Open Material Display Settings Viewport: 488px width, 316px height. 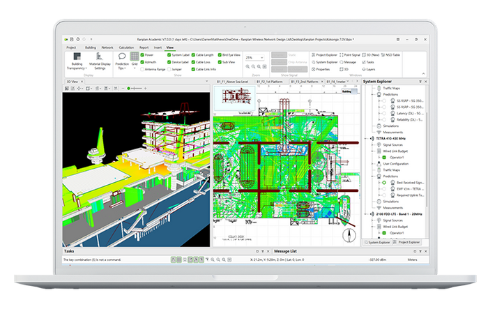tap(100, 61)
